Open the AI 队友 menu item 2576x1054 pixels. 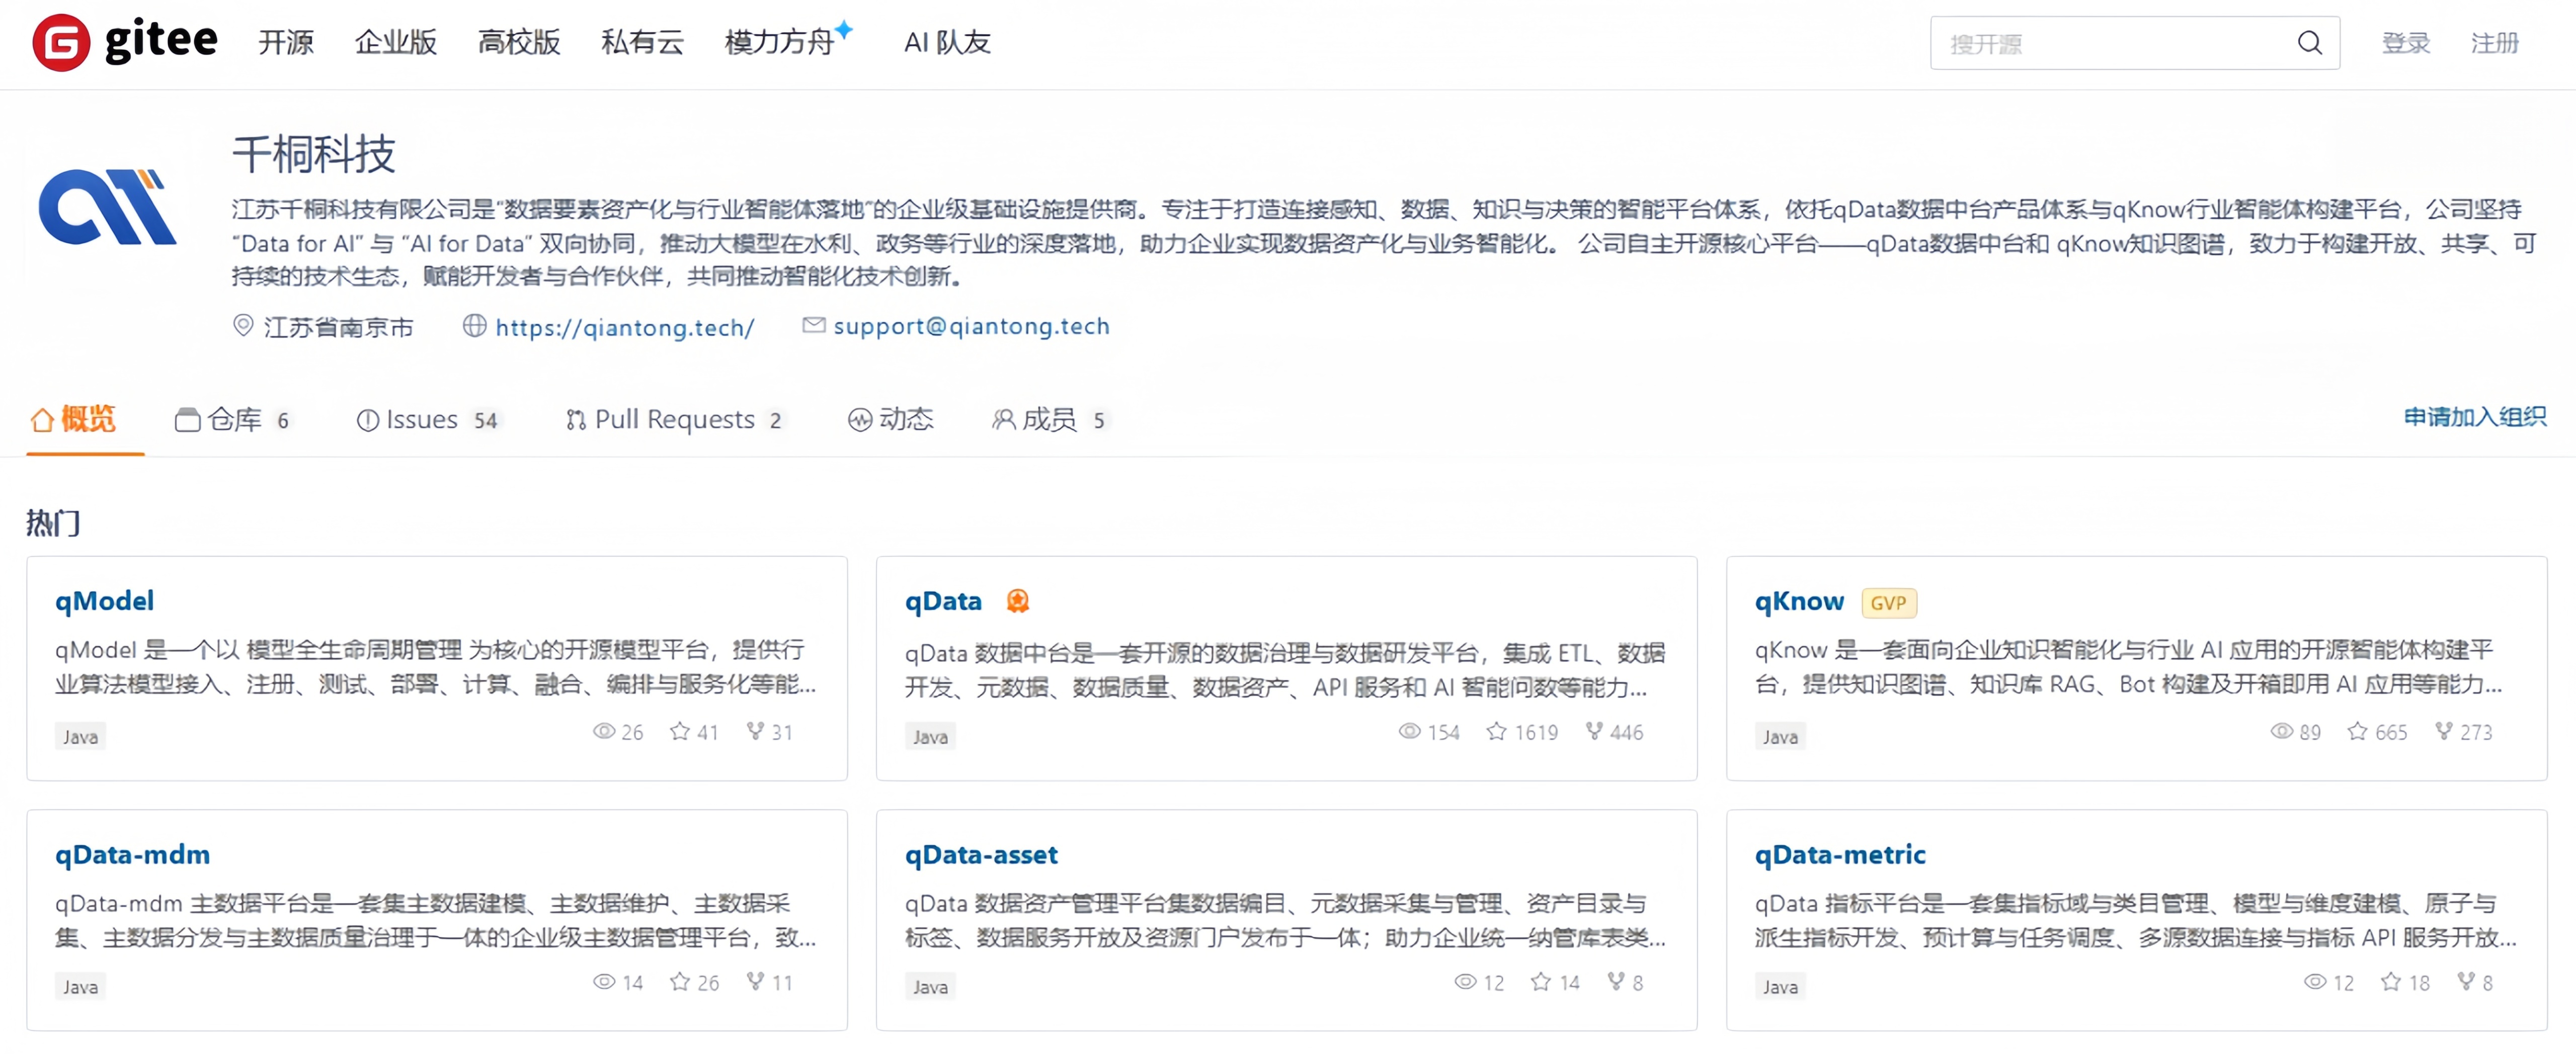click(947, 43)
